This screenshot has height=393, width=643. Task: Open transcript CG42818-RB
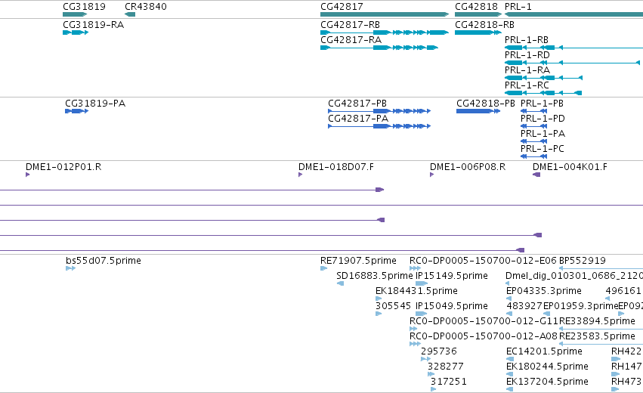(478, 32)
